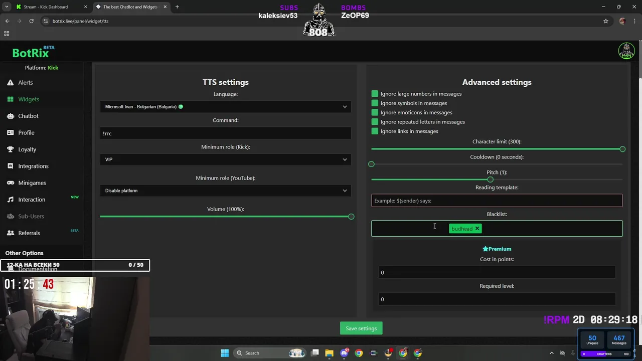642x361 pixels.
Task: Click the Referrals people icon
Action: pos(11,233)
